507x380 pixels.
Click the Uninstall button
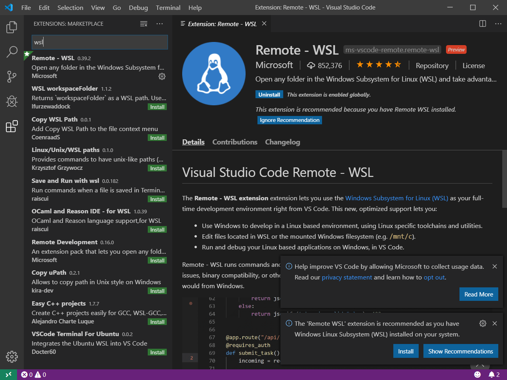point(269,95)
